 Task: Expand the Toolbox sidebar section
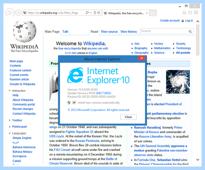10,120
